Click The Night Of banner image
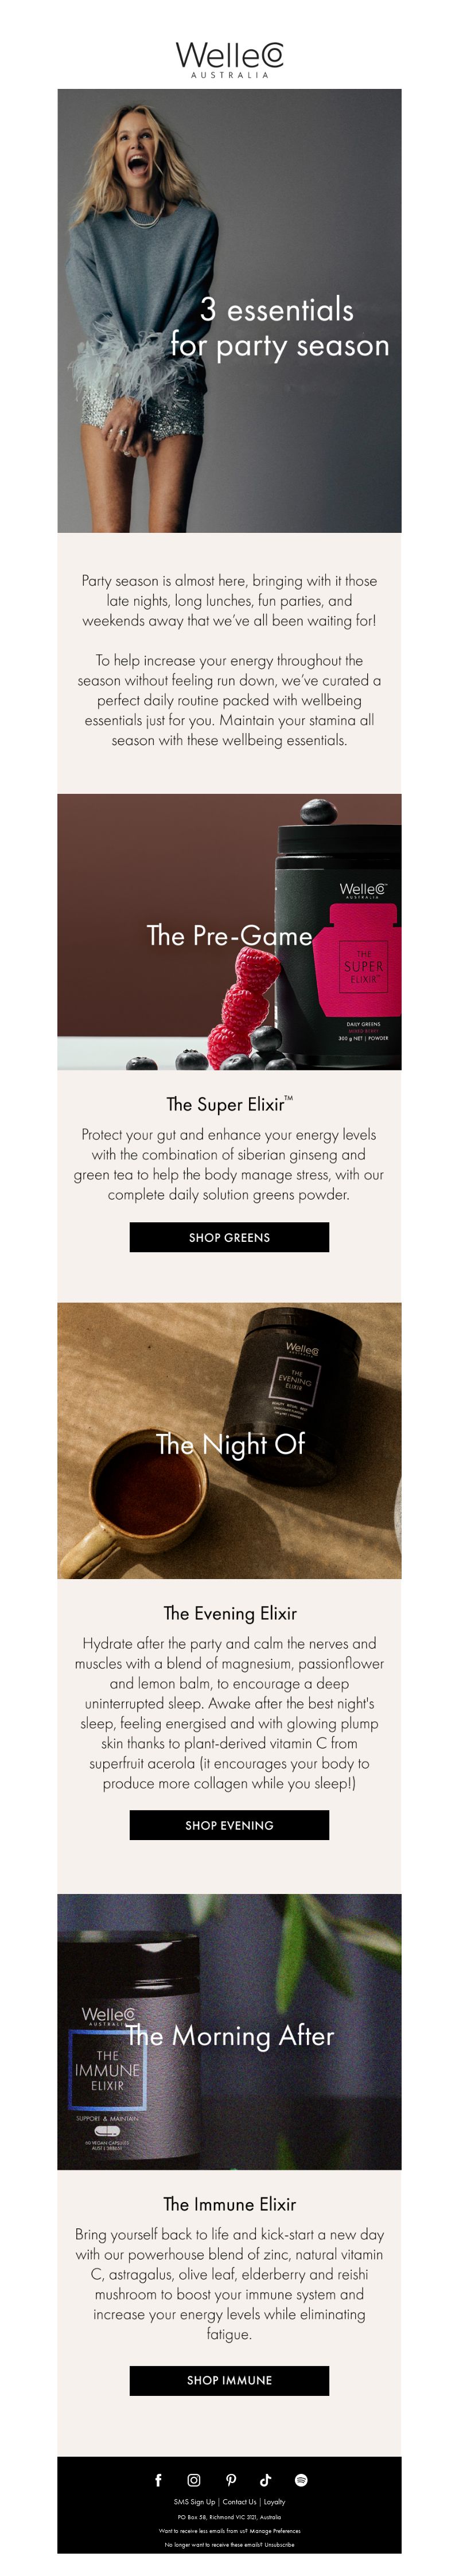Image resolution: width=459 pixels, height=2576 pixels. [229, 1440]
